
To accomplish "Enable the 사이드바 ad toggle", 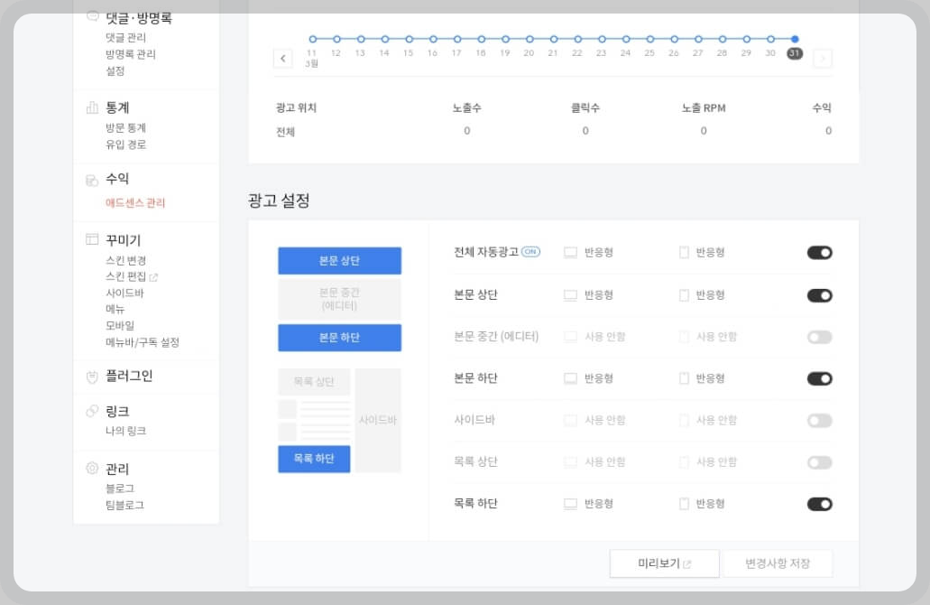I will [x=819, y=420].
